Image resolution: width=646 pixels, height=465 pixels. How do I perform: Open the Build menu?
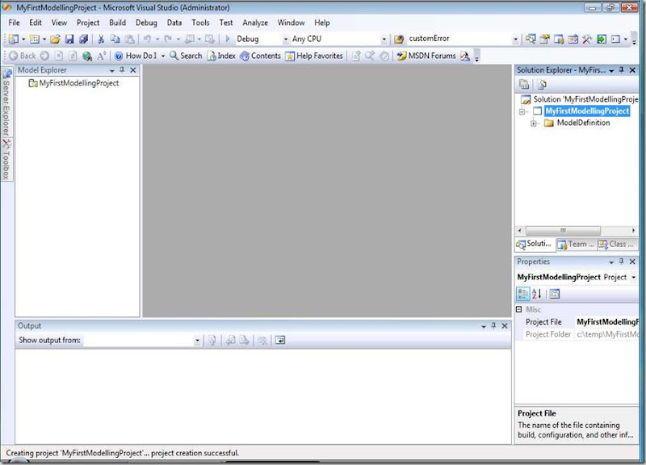point(117,23)
